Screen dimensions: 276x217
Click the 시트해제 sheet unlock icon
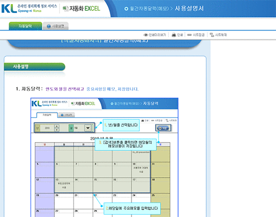pyautogui.click(x=212, y=35)
